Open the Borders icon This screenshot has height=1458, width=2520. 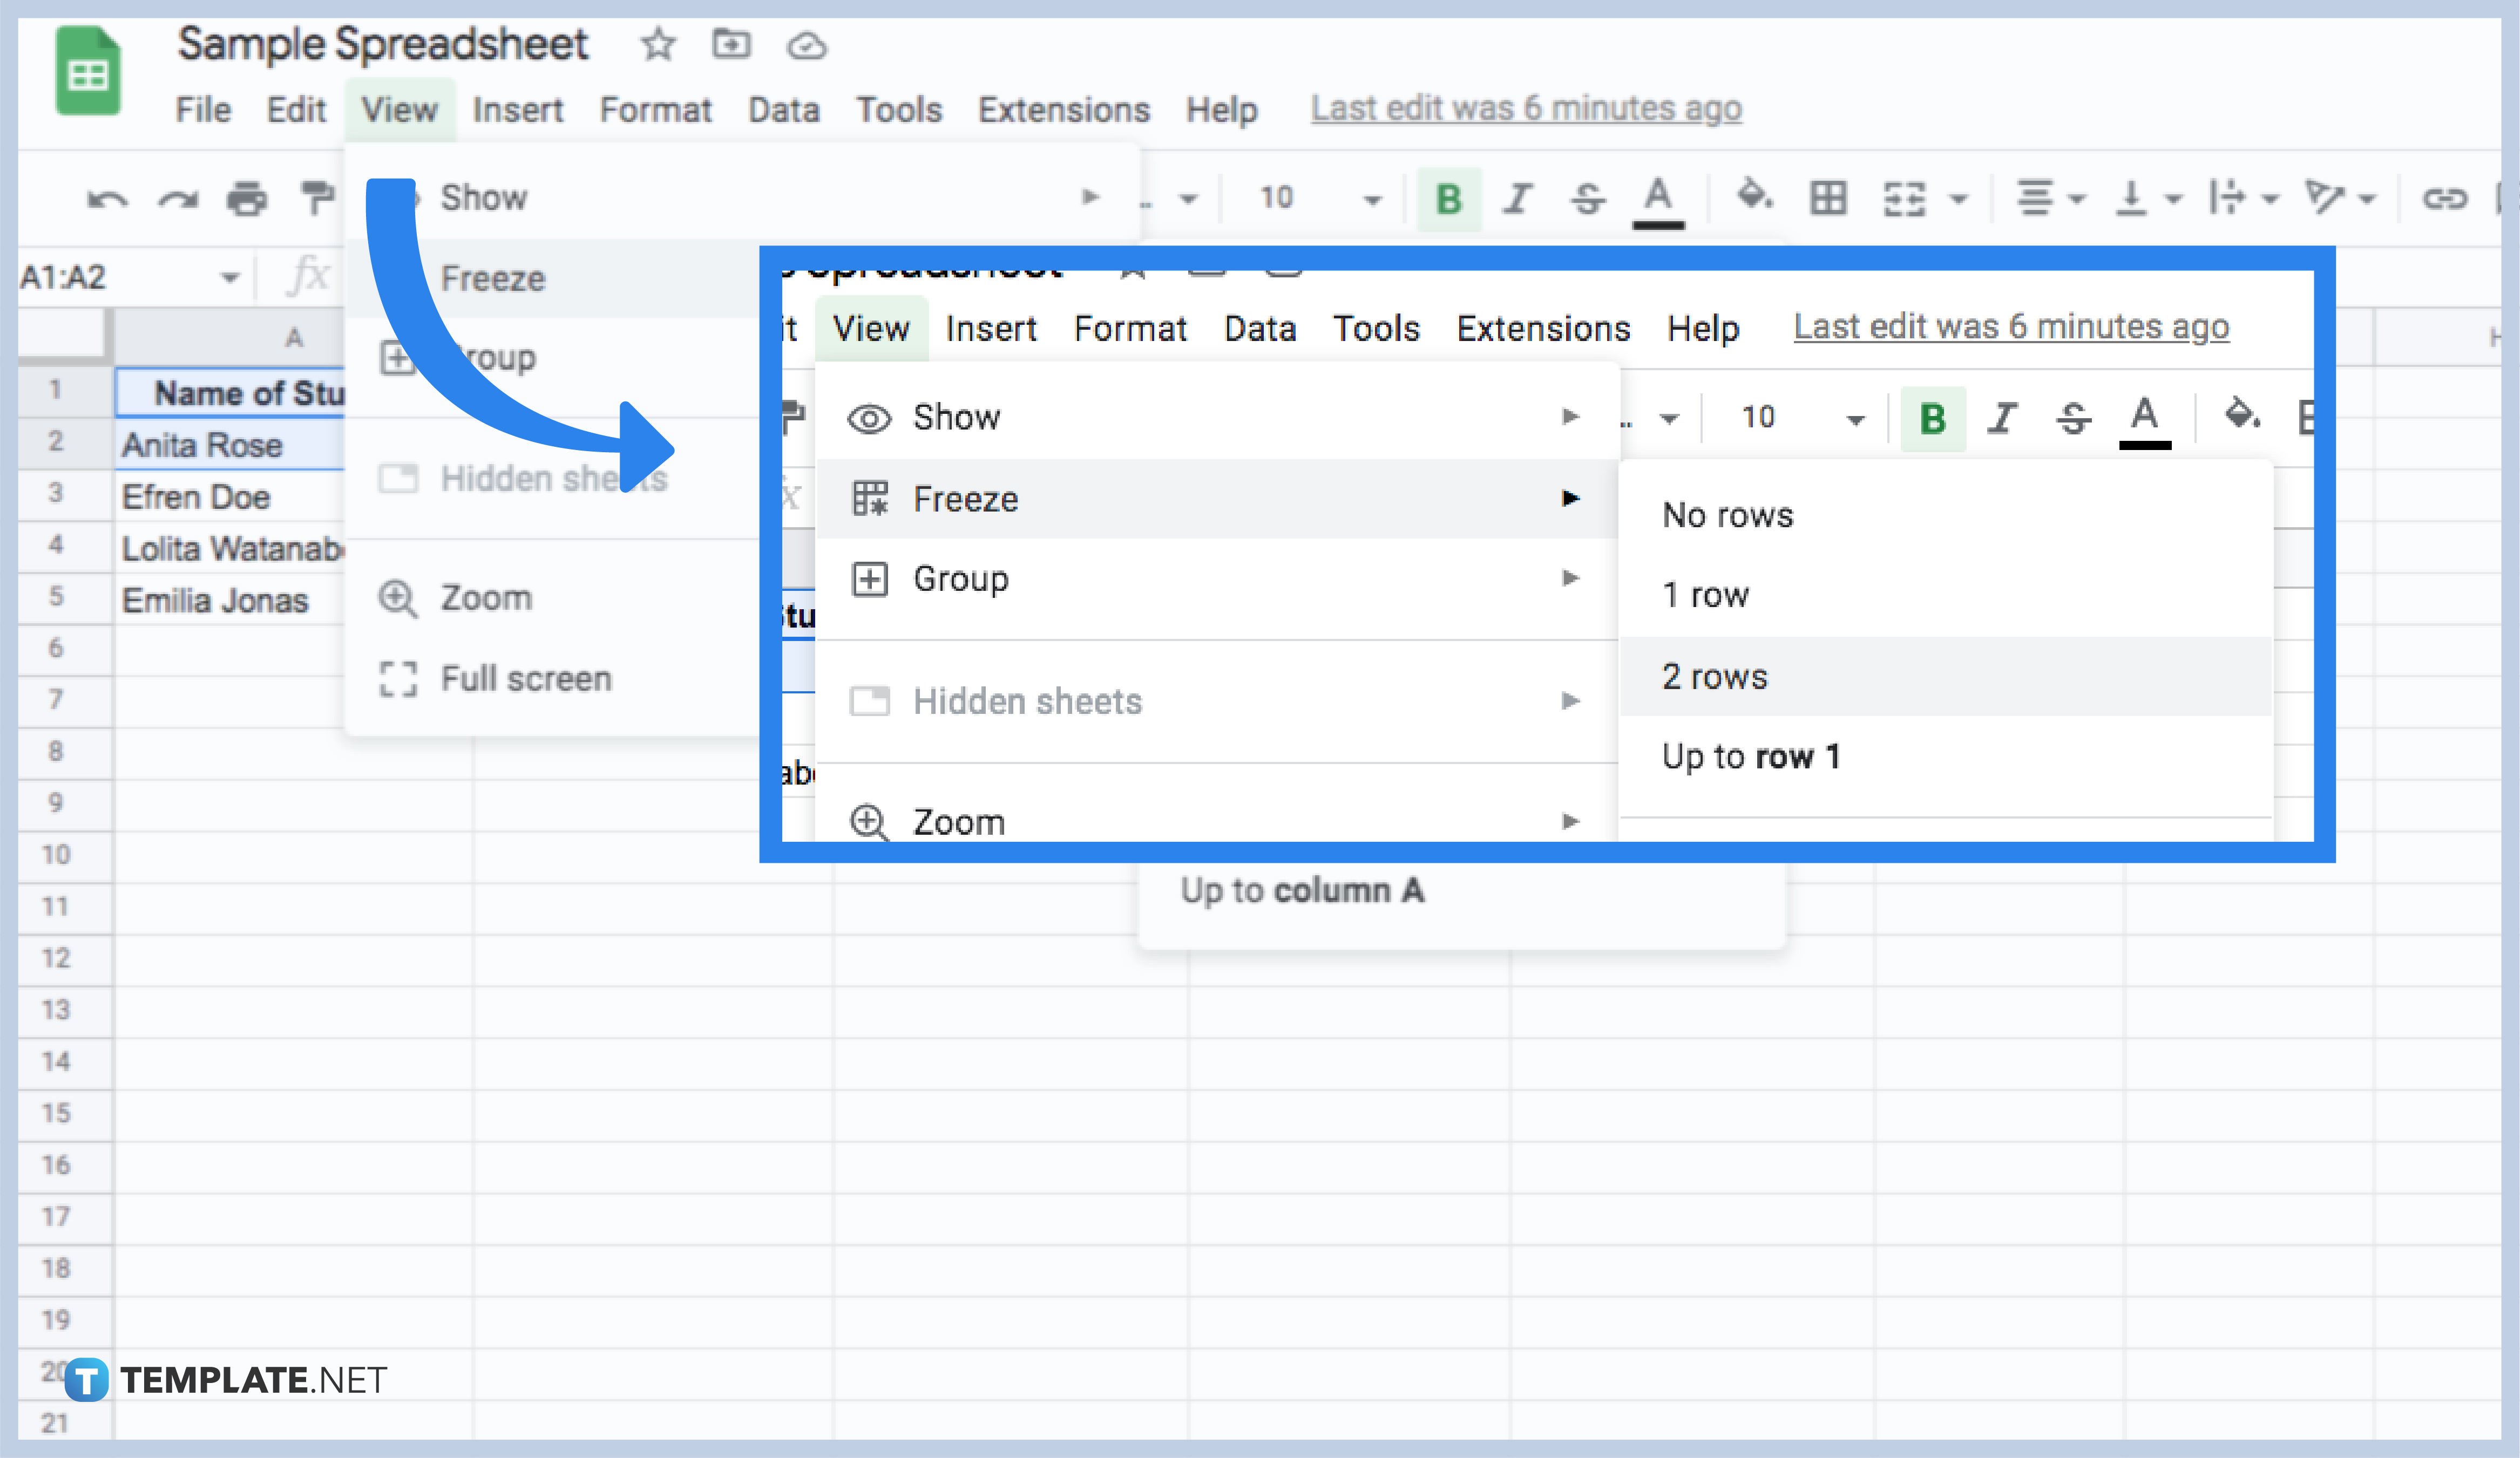[x=1828, y=198]
